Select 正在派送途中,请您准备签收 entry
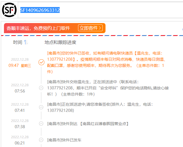Screen dimensions: 183x147 pyautogui.click(x=100, y=107)
